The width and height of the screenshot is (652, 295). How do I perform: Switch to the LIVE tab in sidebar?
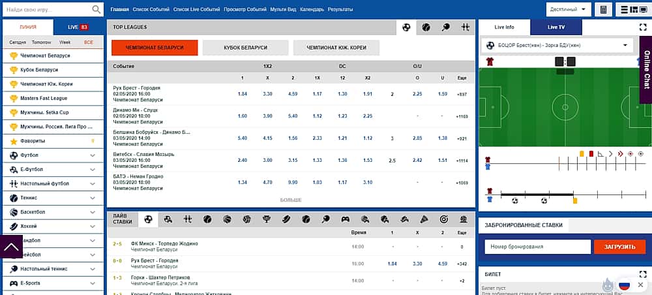[78, 27]
